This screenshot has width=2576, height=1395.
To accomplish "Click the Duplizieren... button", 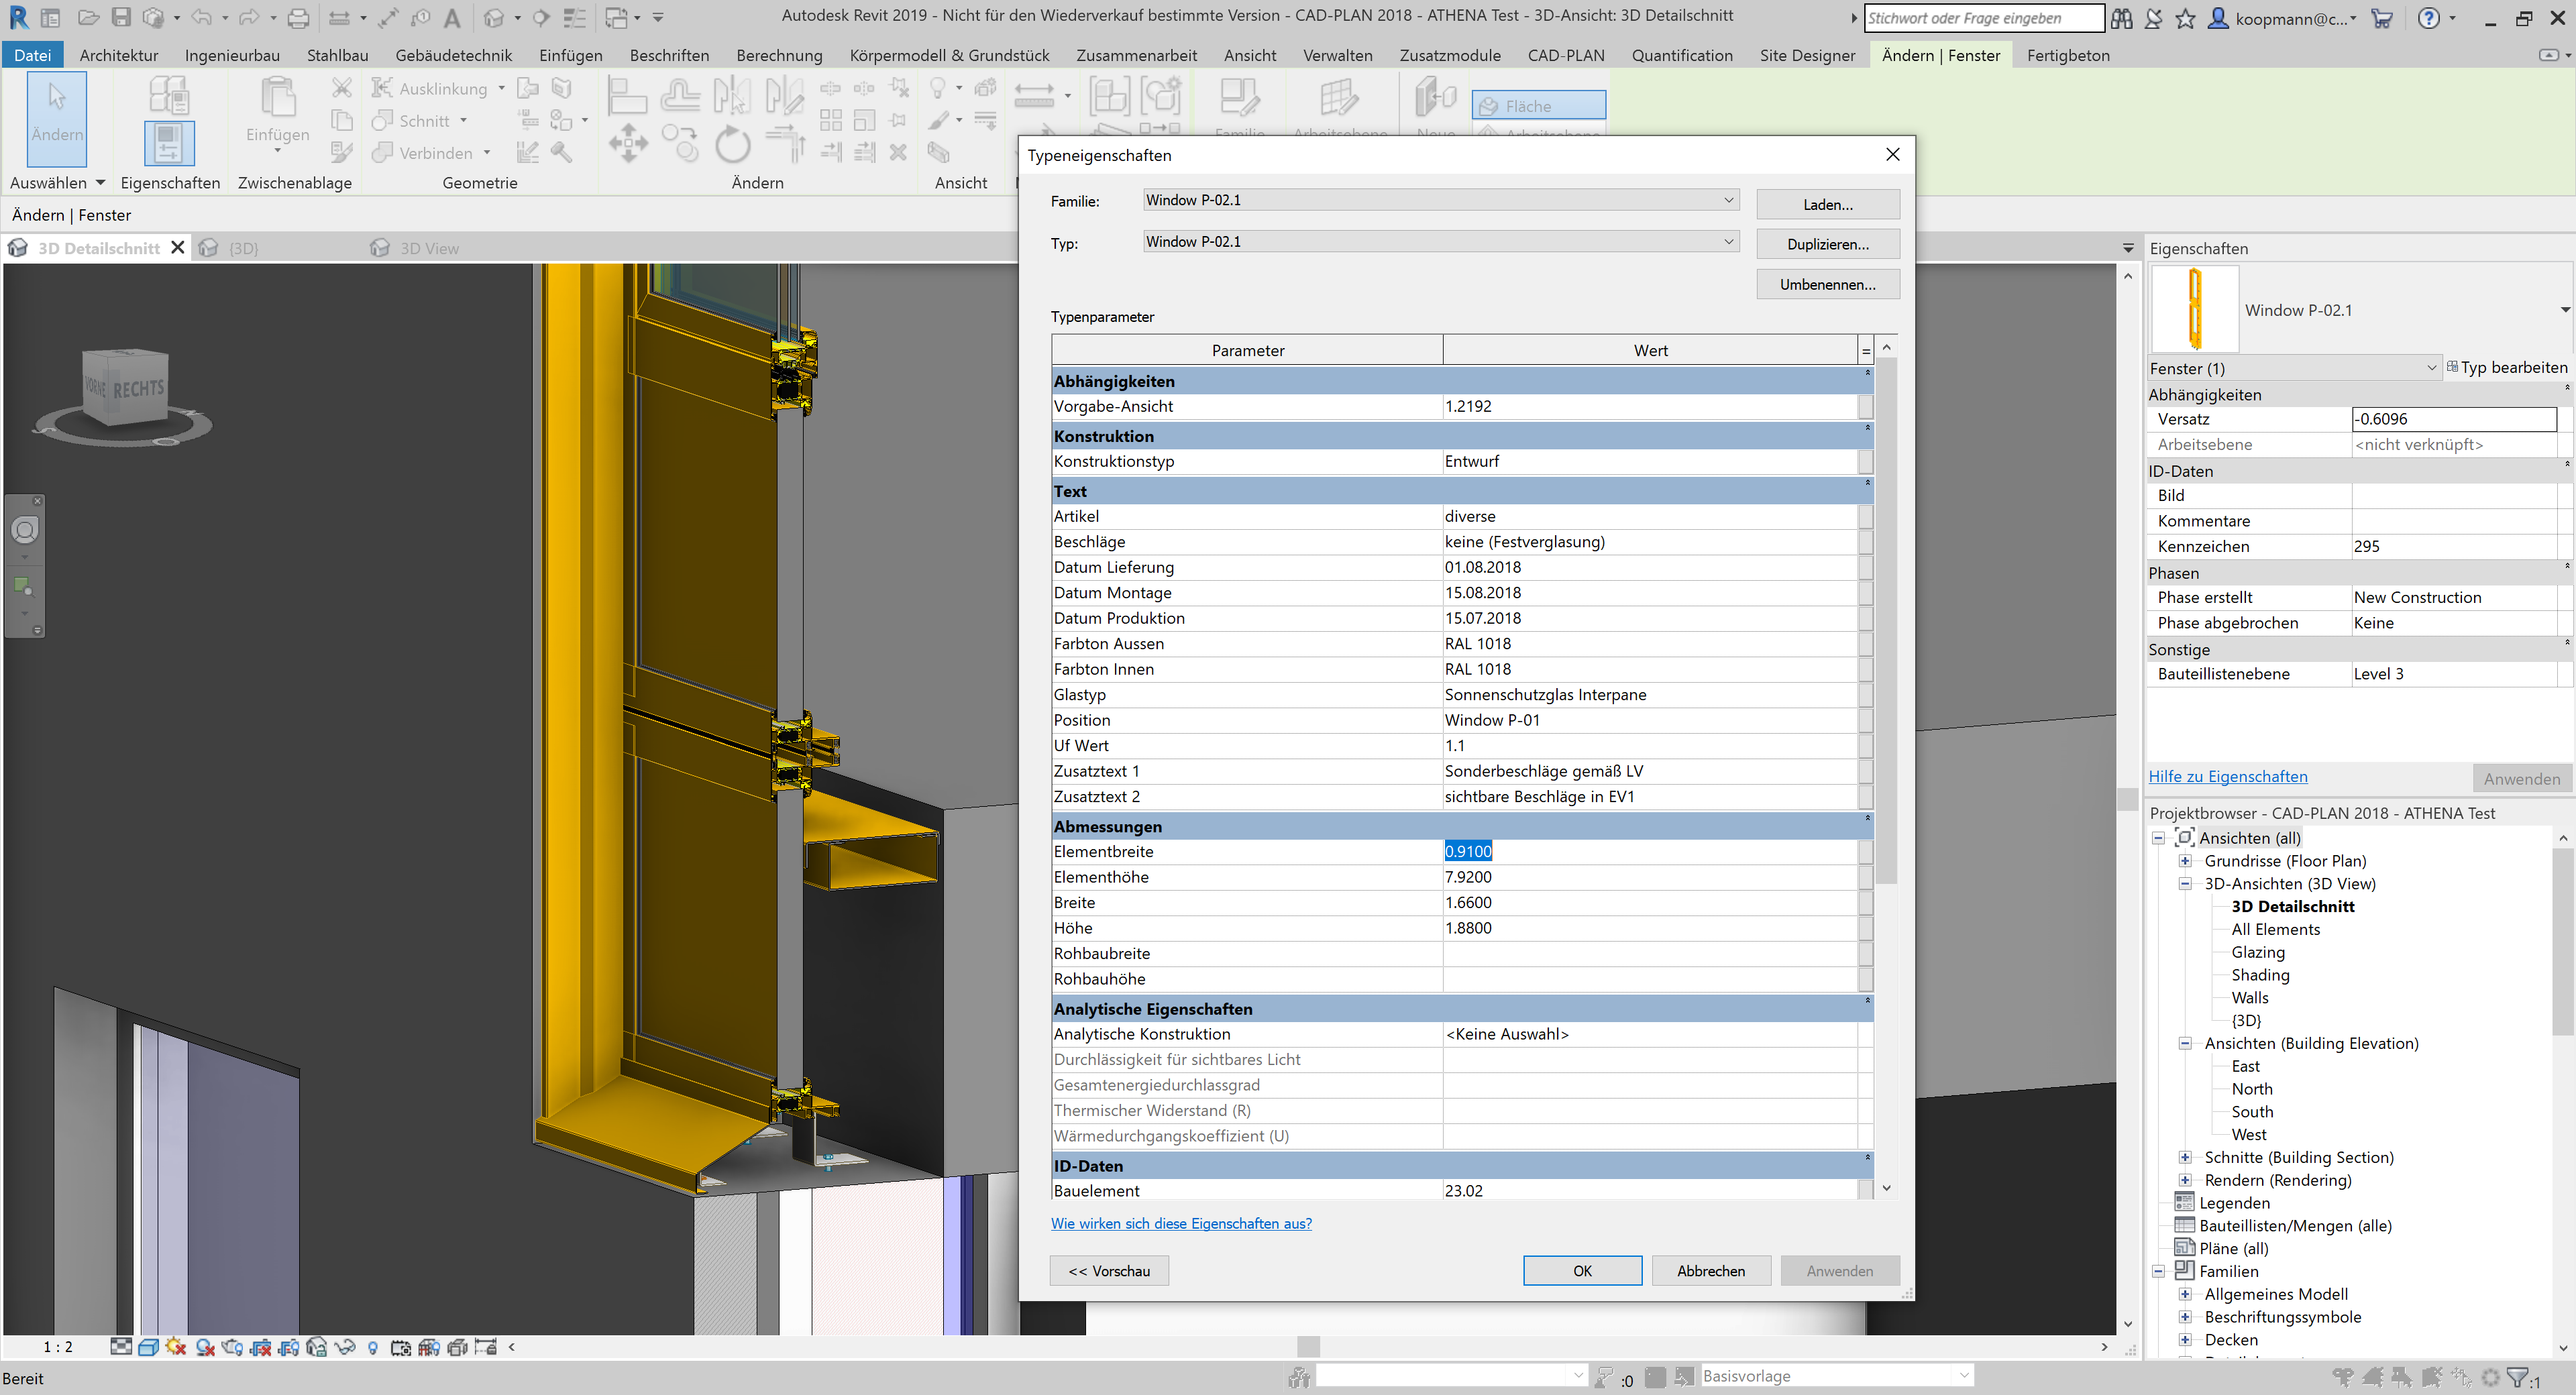I will click(x=1827, y=244).
